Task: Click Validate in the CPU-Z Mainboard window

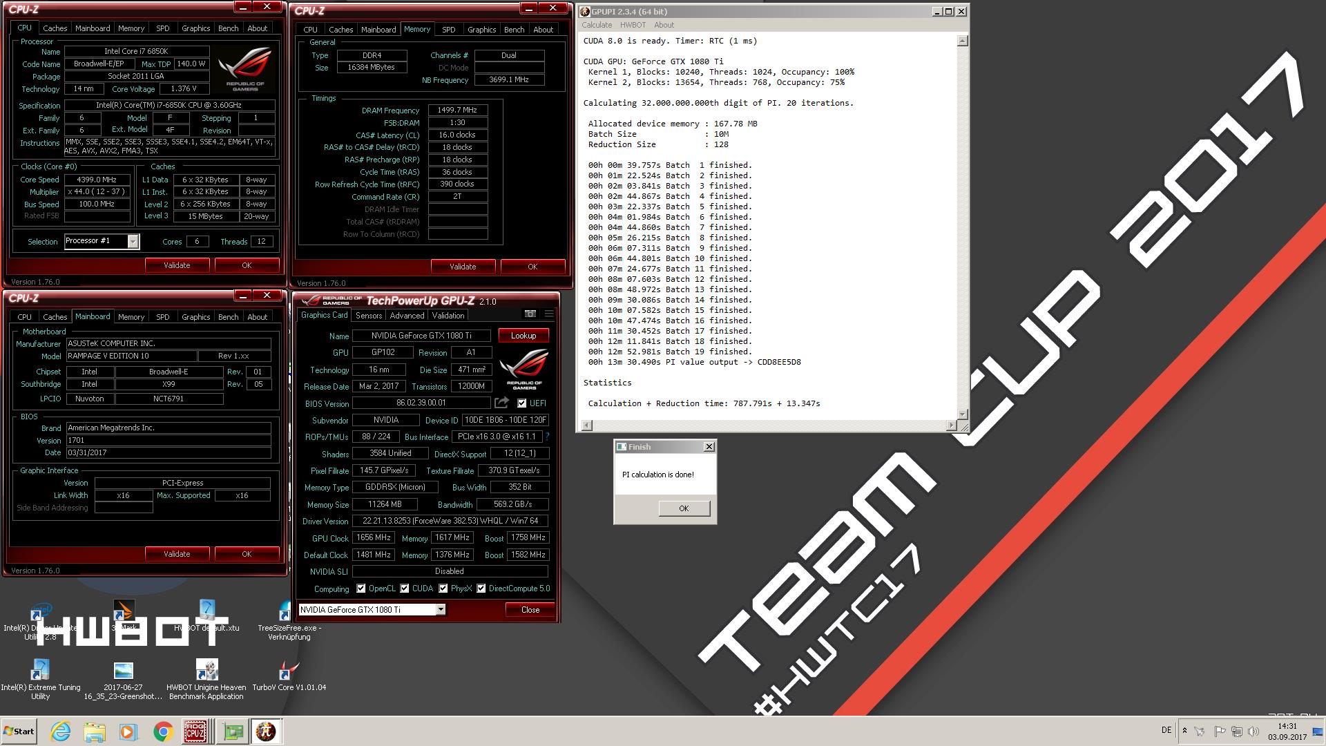Action: click(177, 554)
